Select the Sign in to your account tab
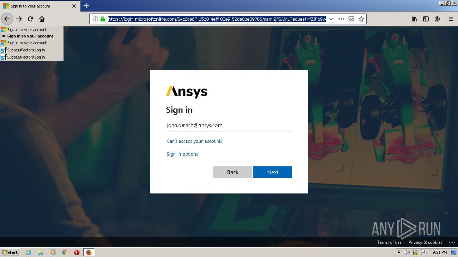Image resolution: width=458 pixels, height=257 pixels. click(39, 6)
